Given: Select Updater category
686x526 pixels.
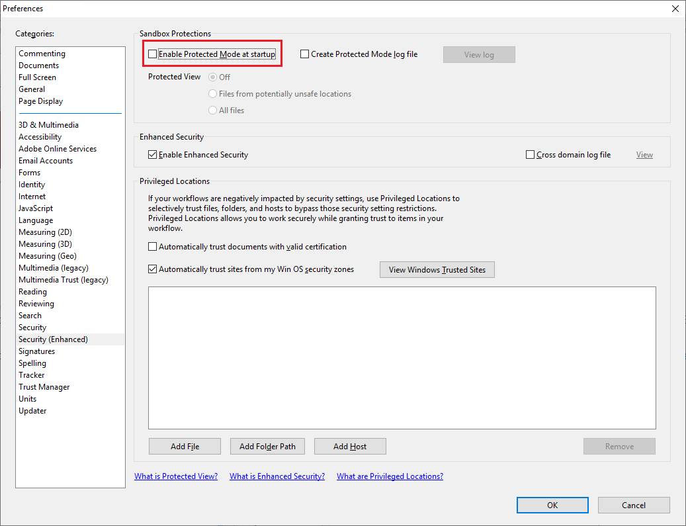Looking at the screenshot, I should point(70,411).
